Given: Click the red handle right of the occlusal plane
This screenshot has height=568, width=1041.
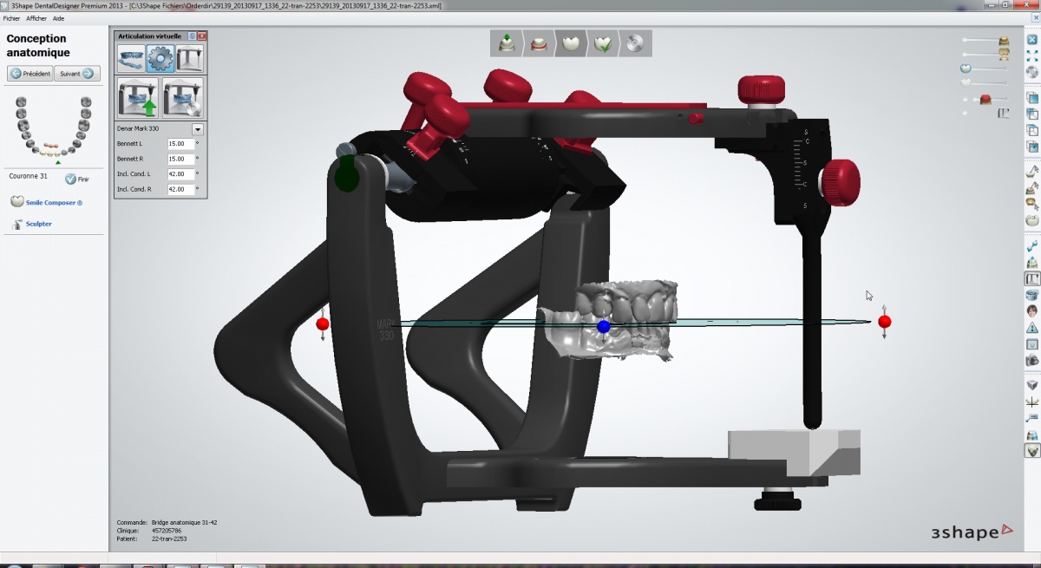Looking at the screenshot, I should coord(884,322).
